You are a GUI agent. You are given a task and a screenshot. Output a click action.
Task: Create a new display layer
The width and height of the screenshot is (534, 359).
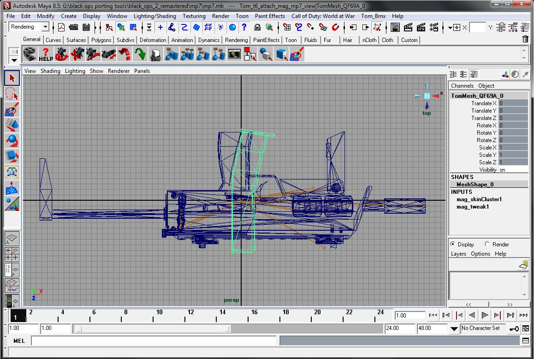pyautogui.click(x=523, y=264)
